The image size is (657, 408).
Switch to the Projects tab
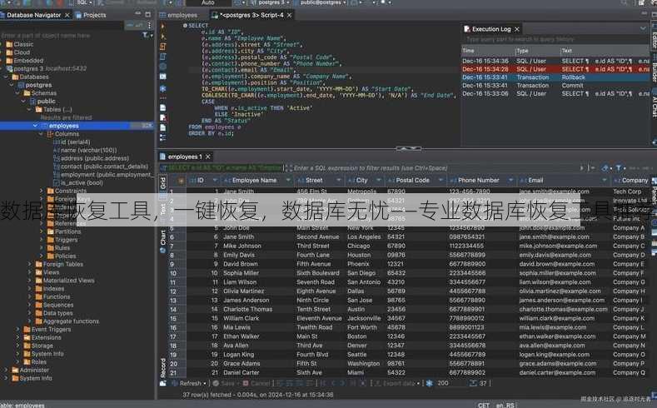tap(91, 15)
